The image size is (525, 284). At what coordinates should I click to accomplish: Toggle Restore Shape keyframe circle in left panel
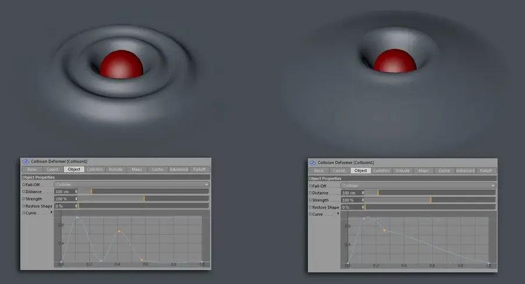[24, 206]
